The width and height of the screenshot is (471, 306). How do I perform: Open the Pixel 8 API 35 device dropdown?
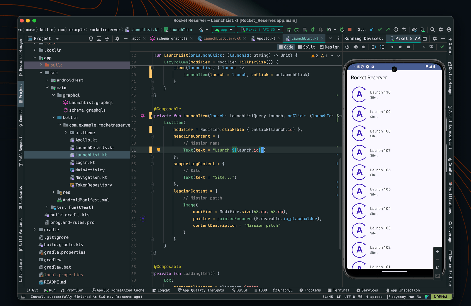click(260, 29)
